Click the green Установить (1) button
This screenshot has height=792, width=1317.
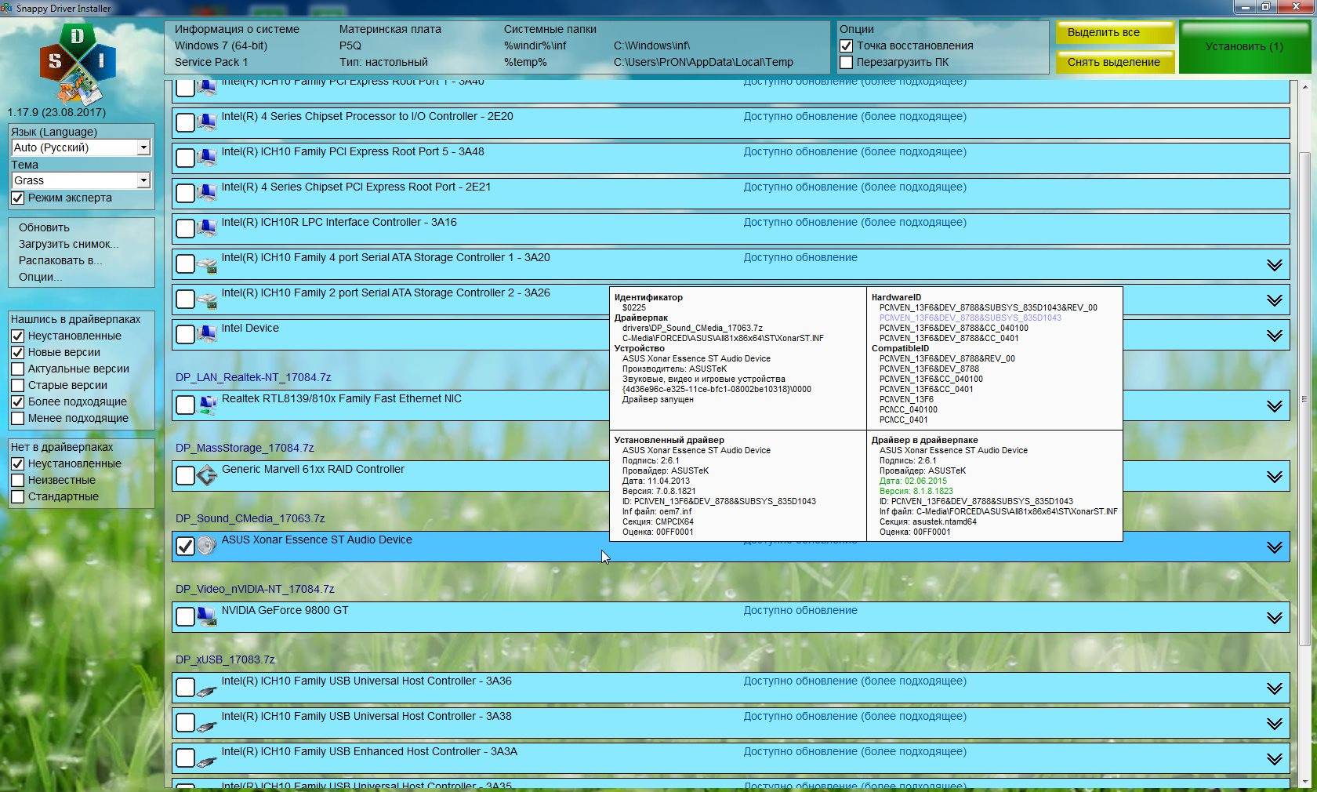(x=1244, y=46)
